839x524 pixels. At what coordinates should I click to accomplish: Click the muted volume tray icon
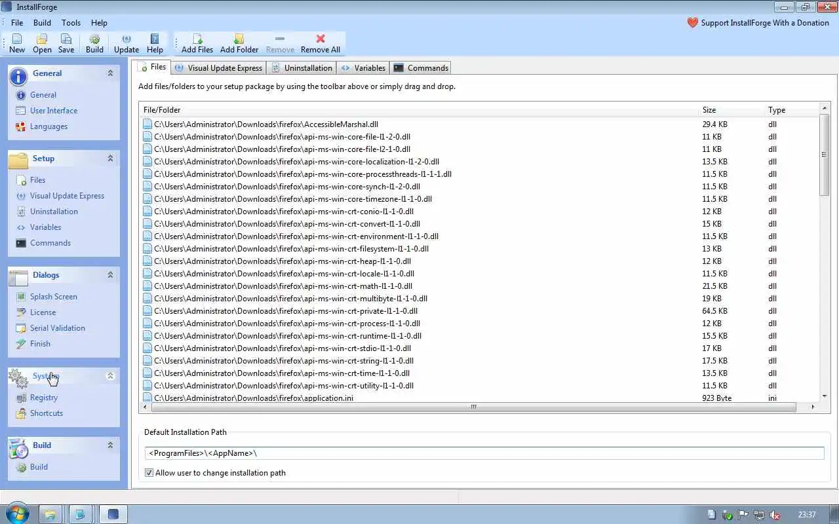[x=774, y=515]
